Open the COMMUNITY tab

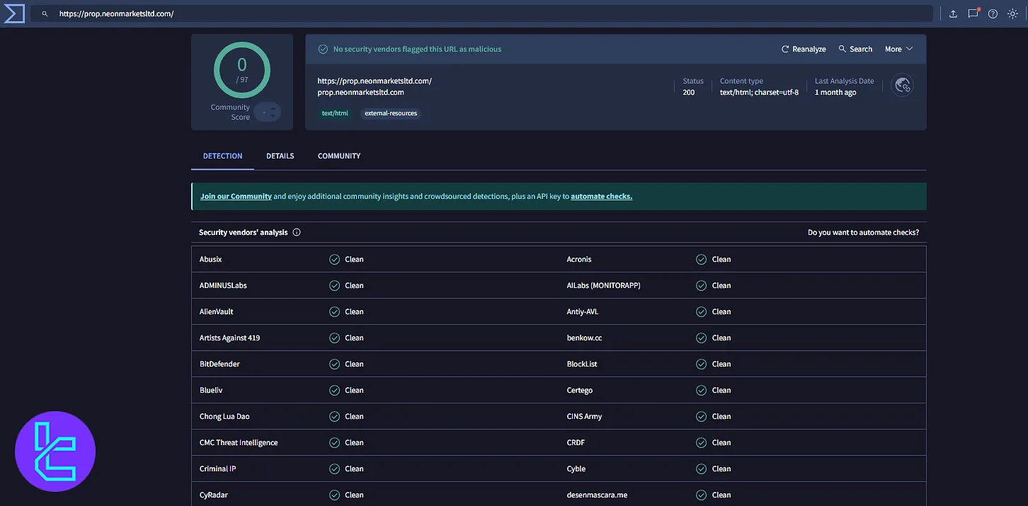(x=338, y=156)
